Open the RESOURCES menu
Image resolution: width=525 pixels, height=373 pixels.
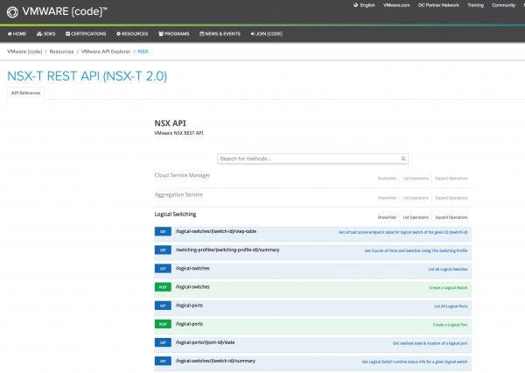132,34
